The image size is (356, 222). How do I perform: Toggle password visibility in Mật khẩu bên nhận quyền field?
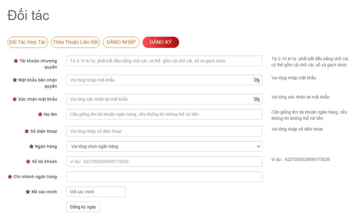pyautogui.click(x=257, y=80)
